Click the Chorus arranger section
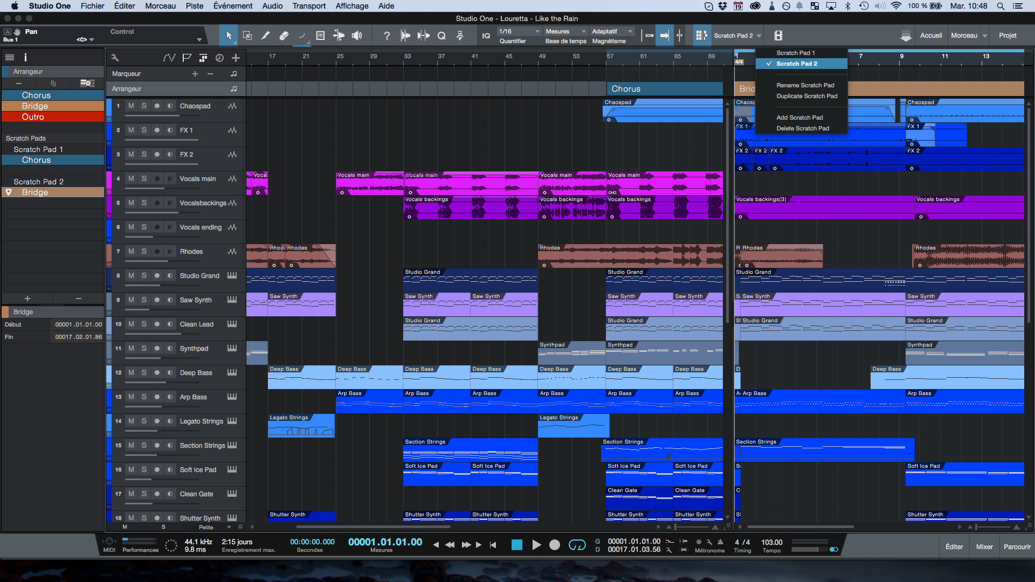The image size is (1035, 582). coord(664,89)
